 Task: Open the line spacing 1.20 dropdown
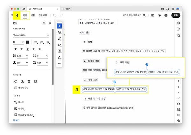[x=23, y=56]
